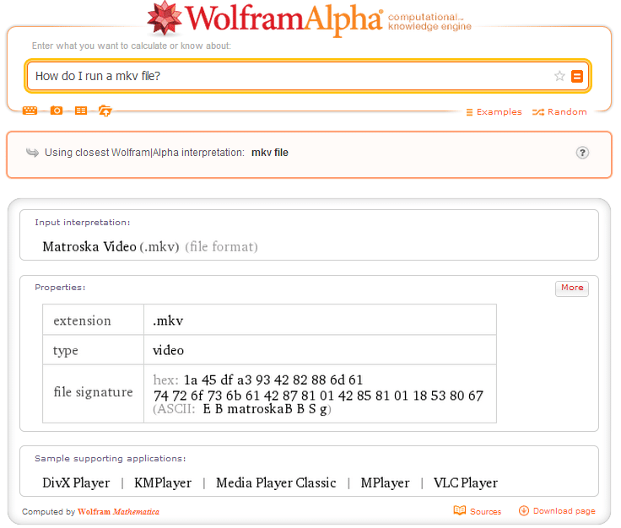Click the 'Input interpretation:' heading
Image resolution: width=621 pixels, height=528 pixels.
coord(83,223)
